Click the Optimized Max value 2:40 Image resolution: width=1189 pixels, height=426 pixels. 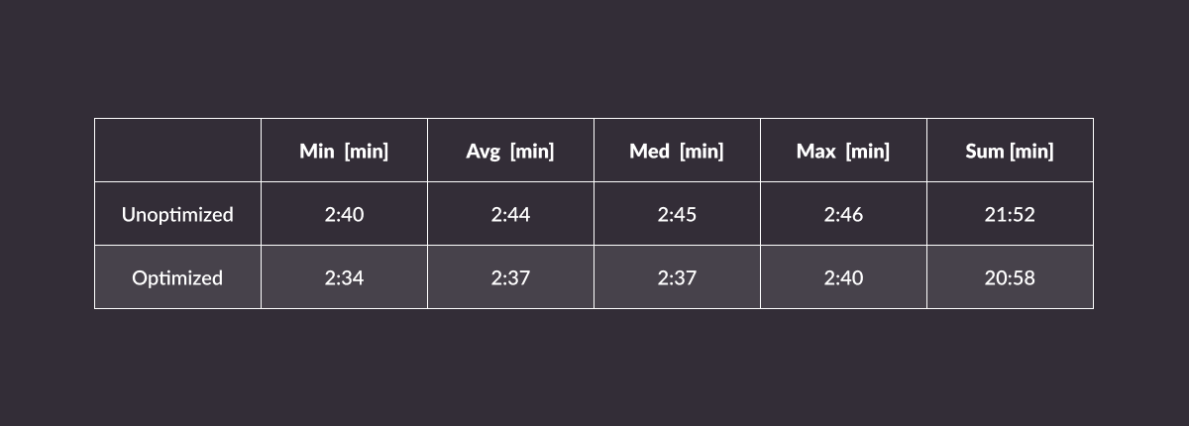843,277
